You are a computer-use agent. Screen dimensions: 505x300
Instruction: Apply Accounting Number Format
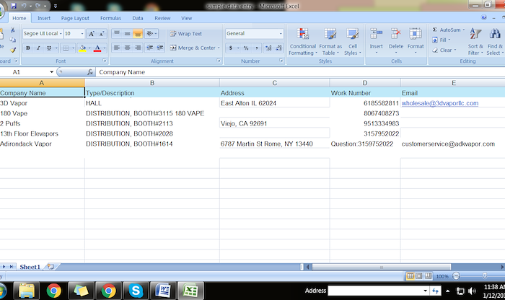click(231, 48)
